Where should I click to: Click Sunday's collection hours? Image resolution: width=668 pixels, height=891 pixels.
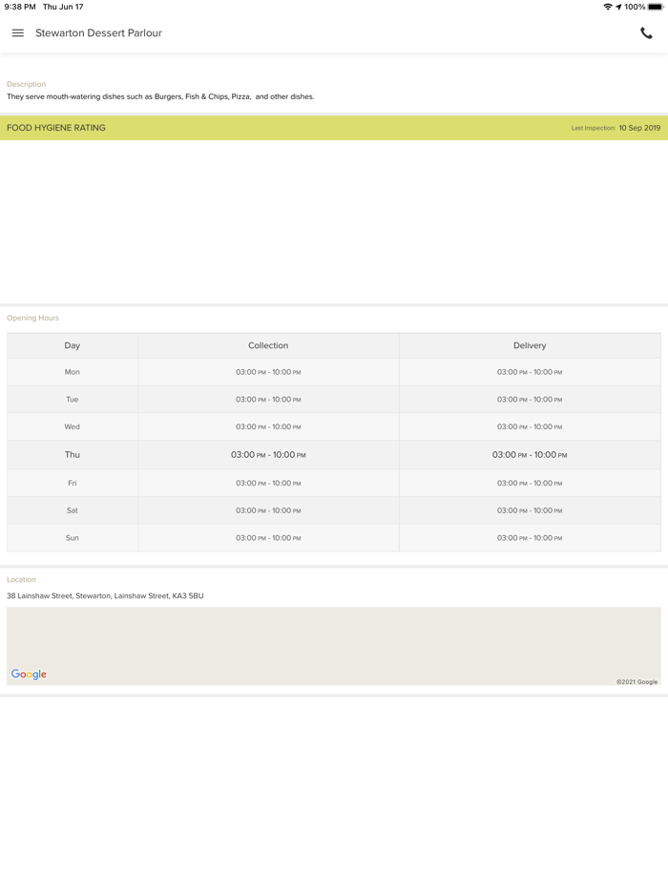coord(268,537)
